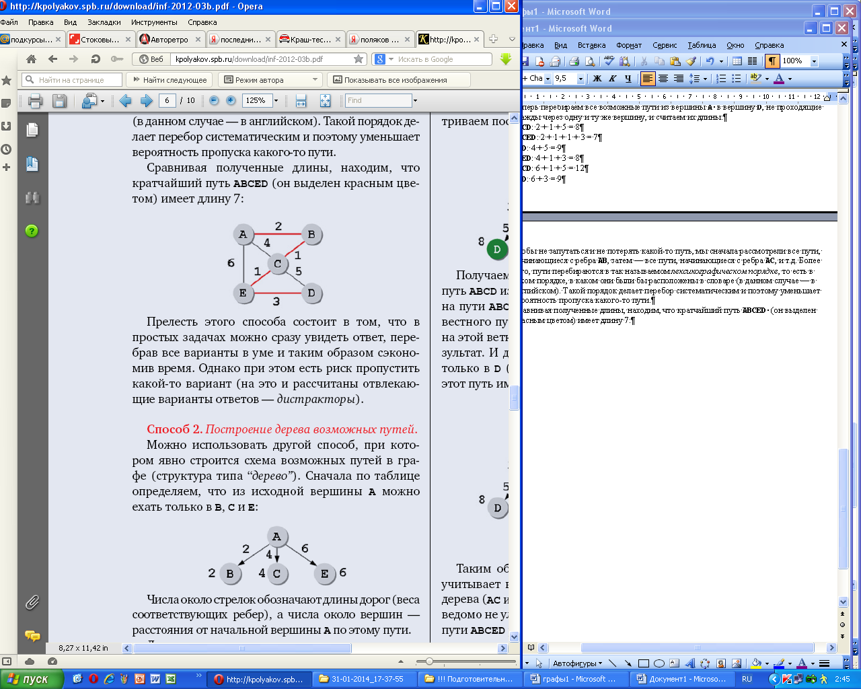
Task: Insert table icon in Word toolbar
Action: coord(737,61)
